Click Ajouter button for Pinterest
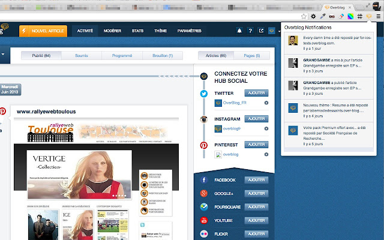384x240 pixels. tap(256, 144)
